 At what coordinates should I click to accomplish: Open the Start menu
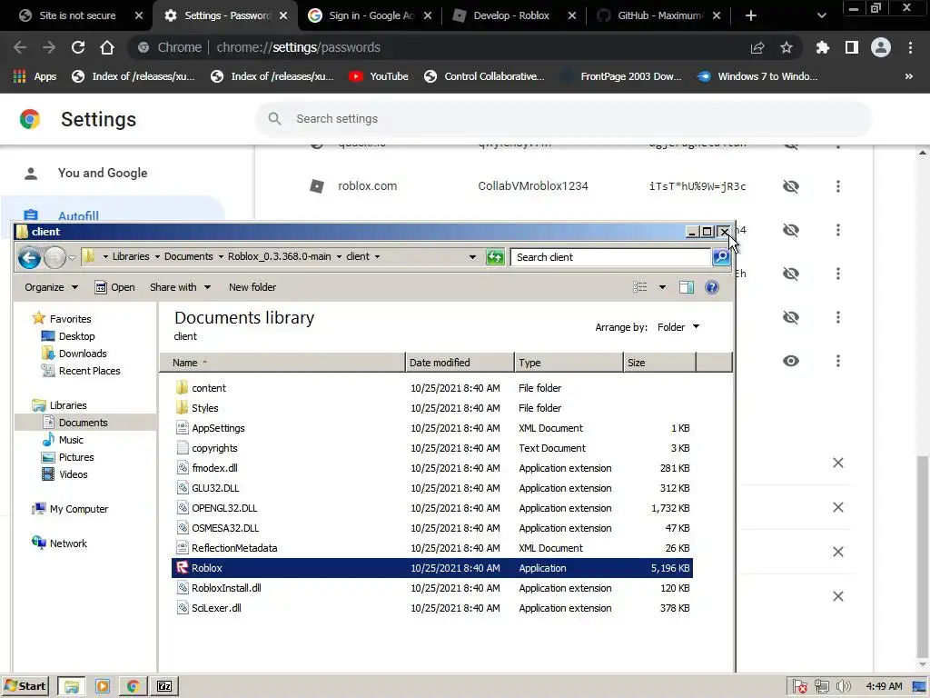pyautogui.click(x=25, y=686)
